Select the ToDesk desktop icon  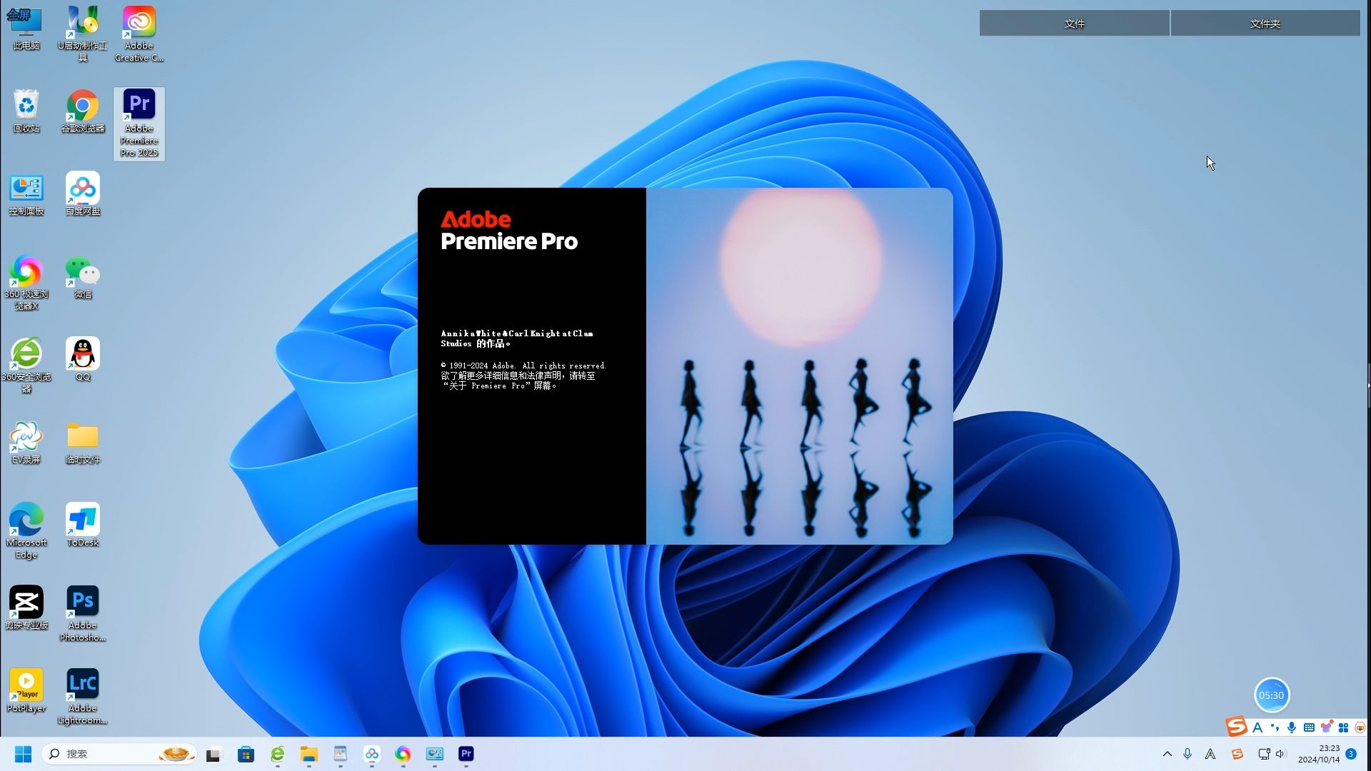click(83, 525)
